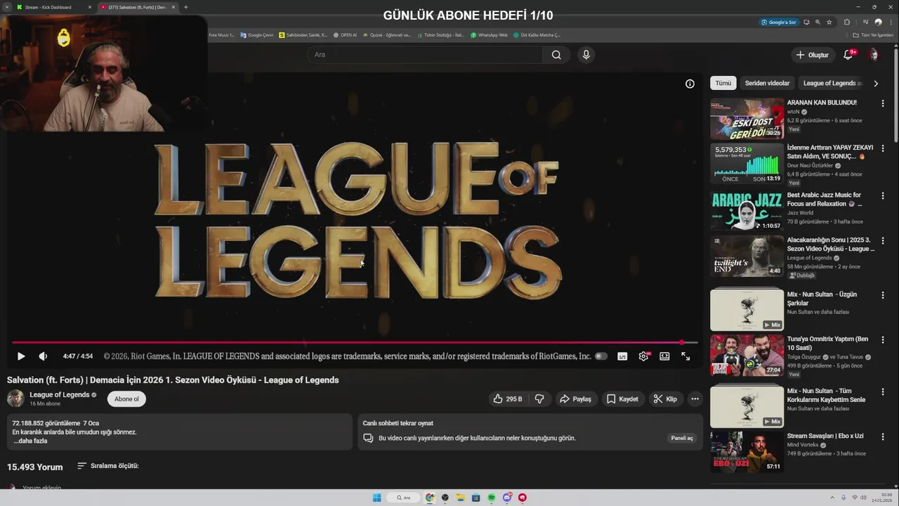Start voice search with the microphone

586,55
